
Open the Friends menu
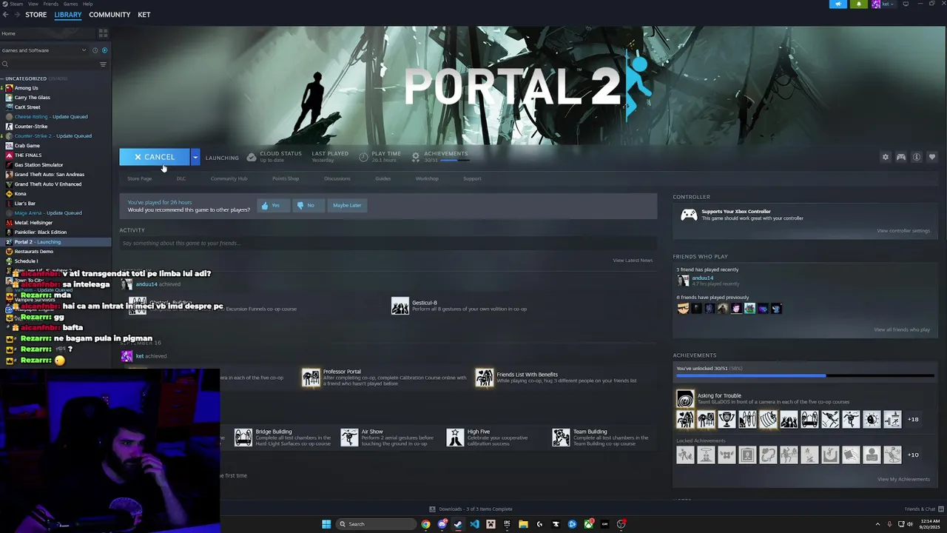[50, 4]
